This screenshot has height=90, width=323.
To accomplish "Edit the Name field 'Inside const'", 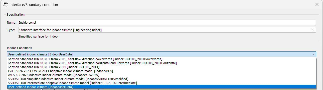I will (x=167, y=22).
